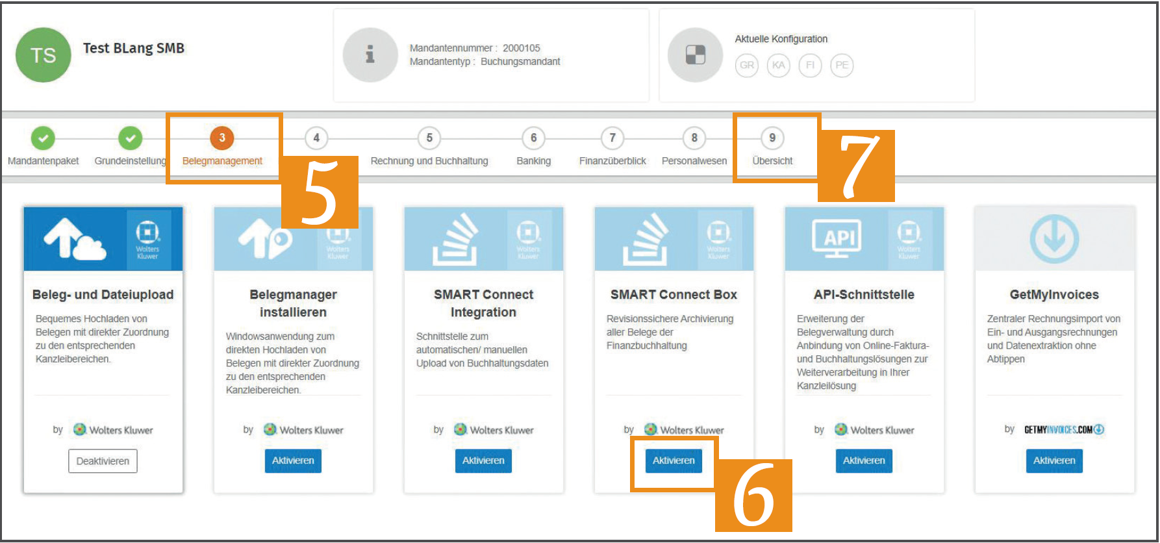The image size is (1160, 543).
Task: Select the FI configuration badge
Action: [810, 65]
